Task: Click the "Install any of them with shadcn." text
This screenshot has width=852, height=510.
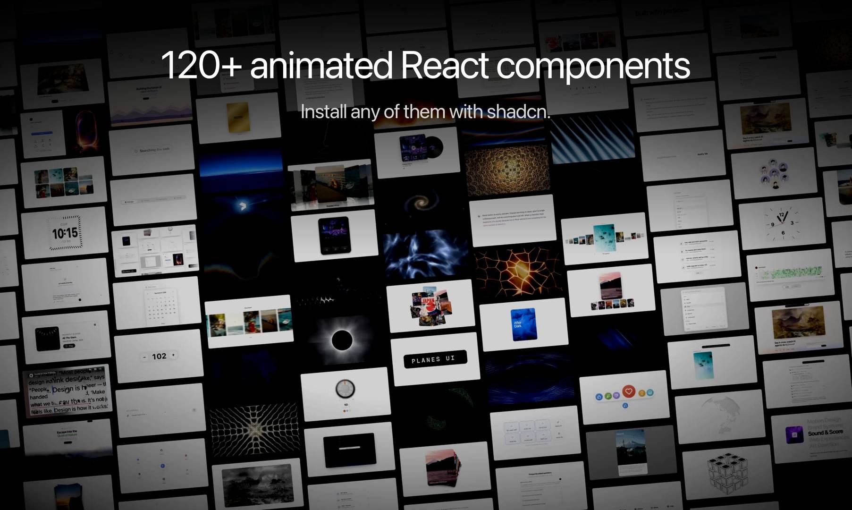Action: [425, 111]
